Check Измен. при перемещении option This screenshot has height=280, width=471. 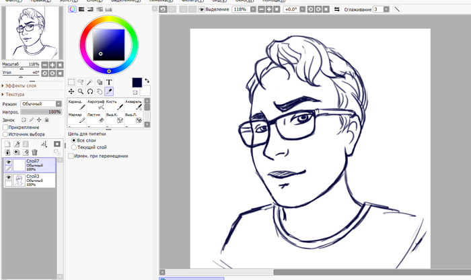pos(71,156)
